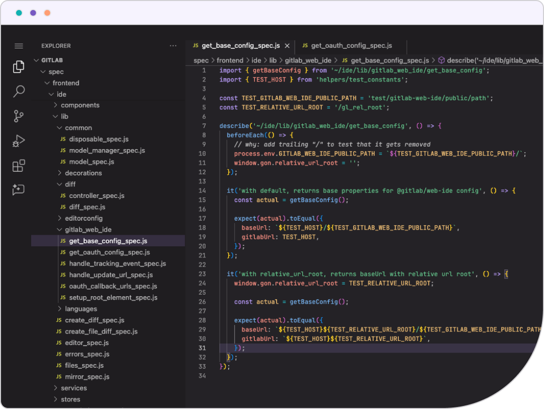
Task: Open model_manager_spec.js file
Action: coord(107,151)
